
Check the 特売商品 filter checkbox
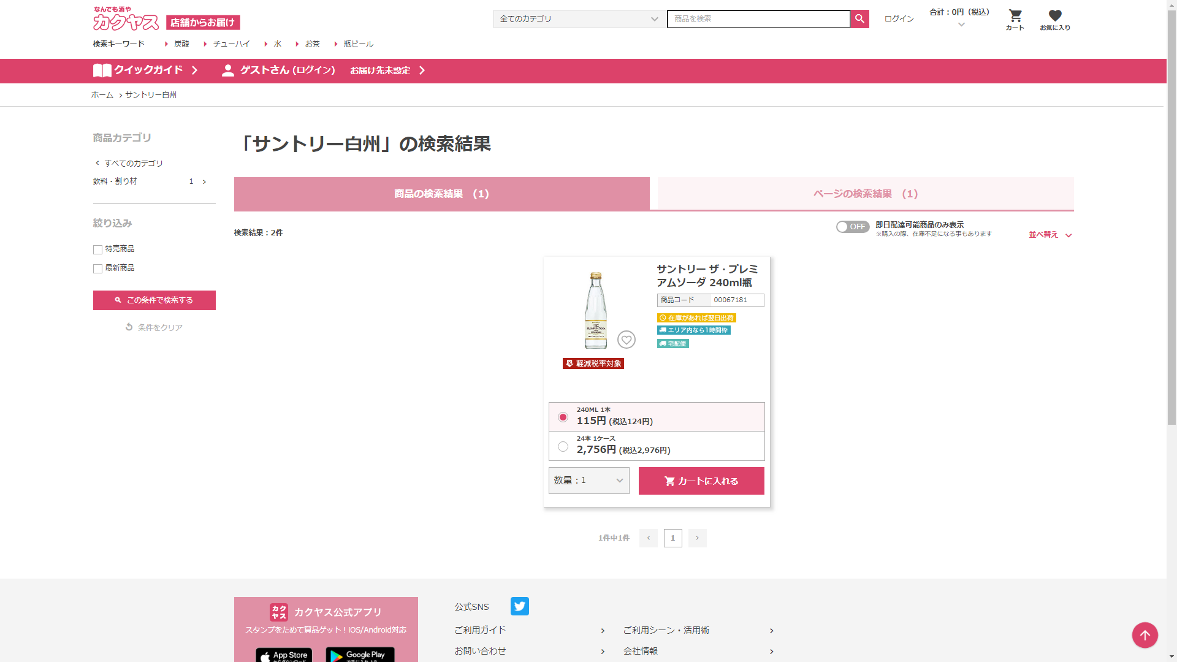[97, 249]
